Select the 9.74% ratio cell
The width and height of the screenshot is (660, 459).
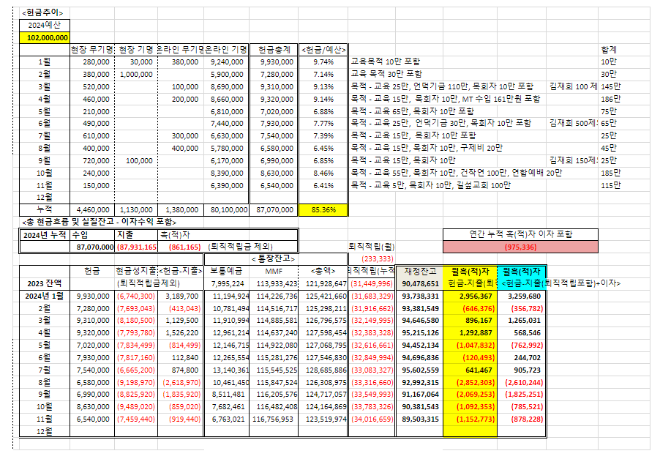(x=323, y=62)
